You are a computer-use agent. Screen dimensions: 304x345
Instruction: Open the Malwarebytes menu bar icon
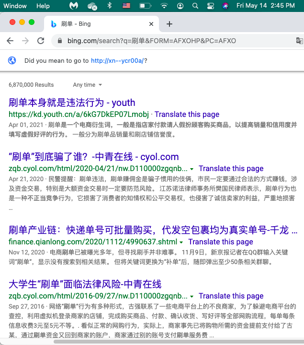click(x=73, y=6)
